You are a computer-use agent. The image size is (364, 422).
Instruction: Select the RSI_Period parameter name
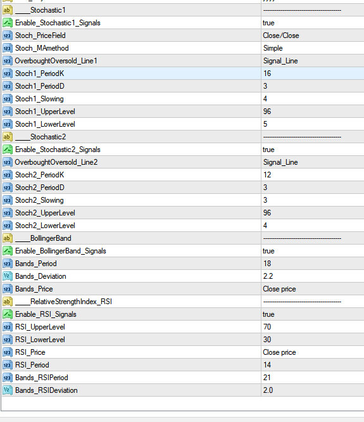click(x=32, y=365)
